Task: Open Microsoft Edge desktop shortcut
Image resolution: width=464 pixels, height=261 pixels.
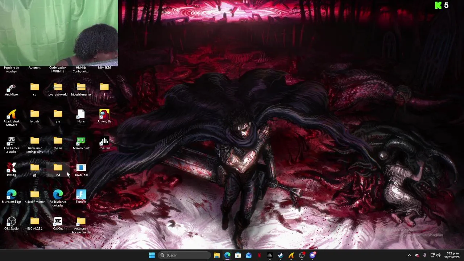Action: pos(11,197)
